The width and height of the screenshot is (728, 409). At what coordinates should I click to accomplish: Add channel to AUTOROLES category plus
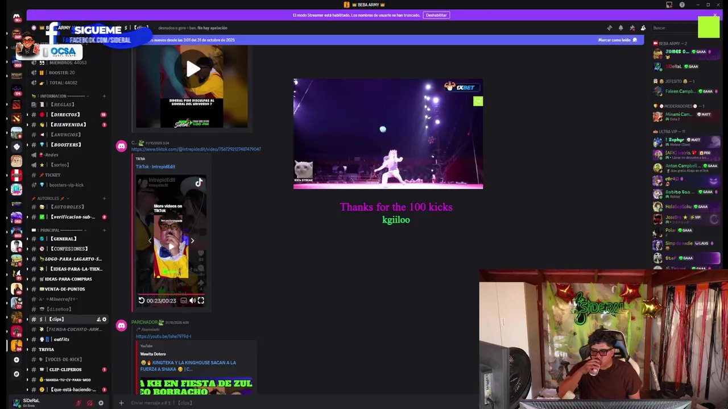(x=104, y=198)
